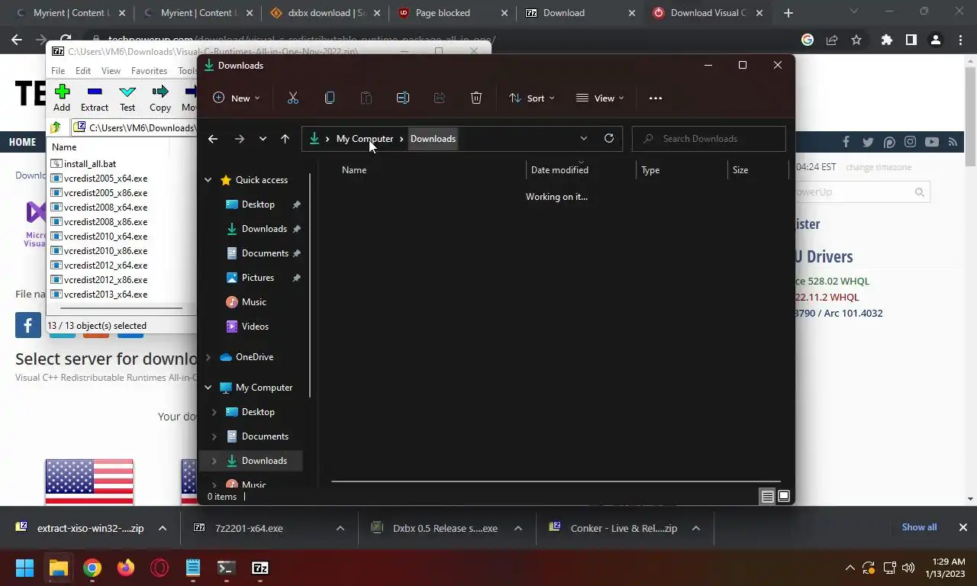Click the Copy icon in Explorer toolbar

tap(330, 98)
